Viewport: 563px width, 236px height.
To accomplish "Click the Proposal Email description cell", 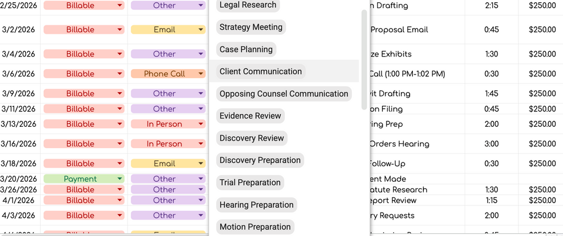I will click(417, 30).
